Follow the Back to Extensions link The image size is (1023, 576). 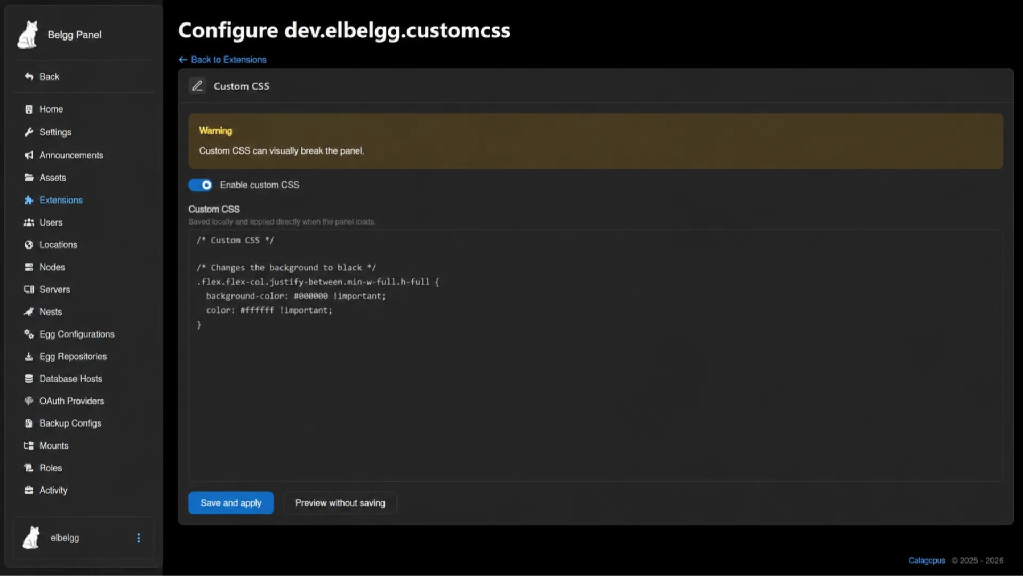tap(222, 60)
